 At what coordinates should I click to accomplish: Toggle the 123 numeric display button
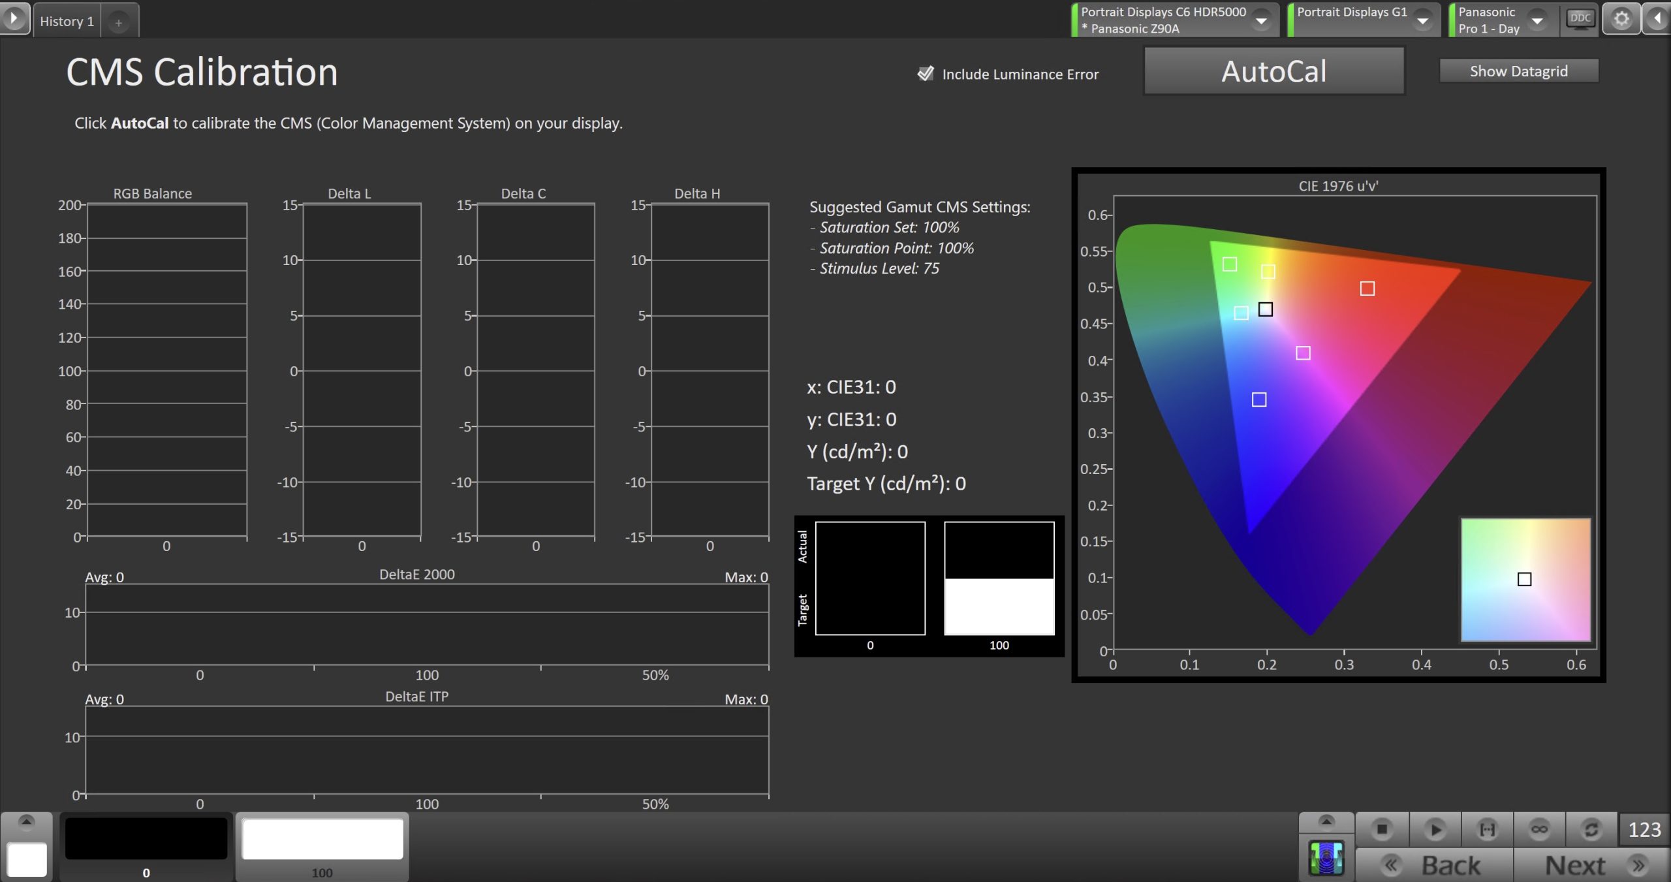[x=1644, y=829]
